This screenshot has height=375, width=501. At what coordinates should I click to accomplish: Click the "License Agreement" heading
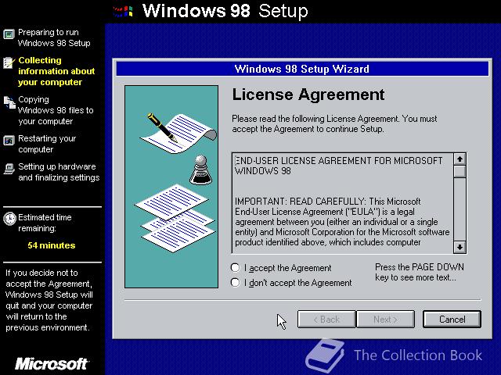pyautogui.click(x=308, y=95)
